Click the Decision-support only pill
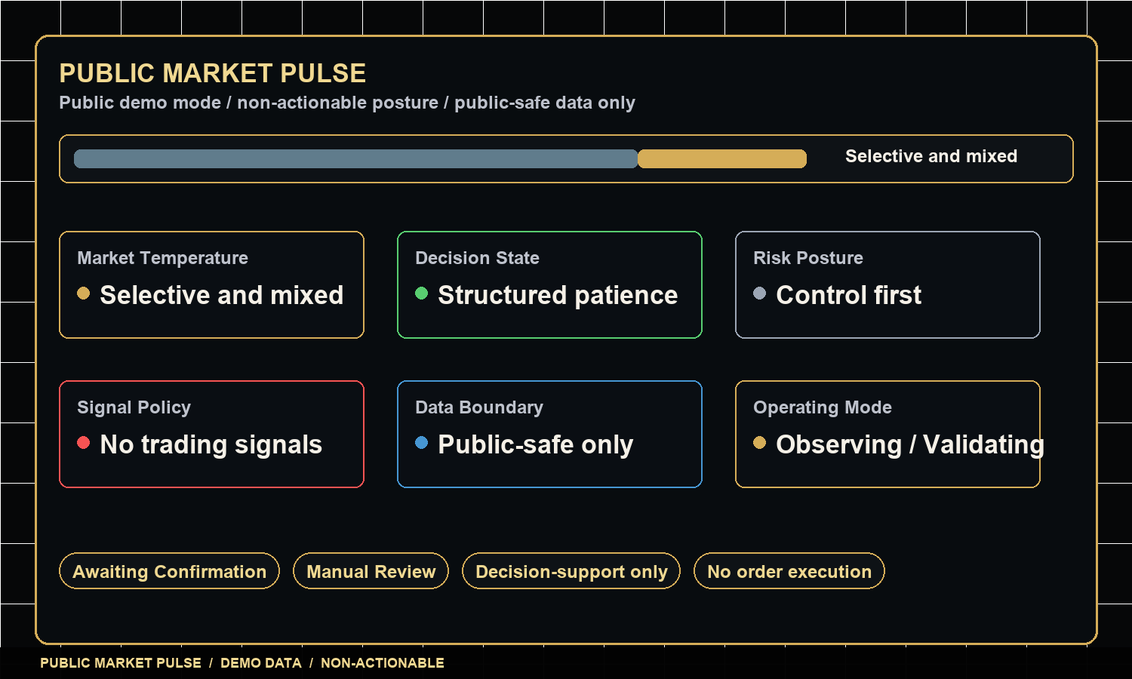Screen dimensions: 1132x679 pyautogui.click(x=571, y=571)
